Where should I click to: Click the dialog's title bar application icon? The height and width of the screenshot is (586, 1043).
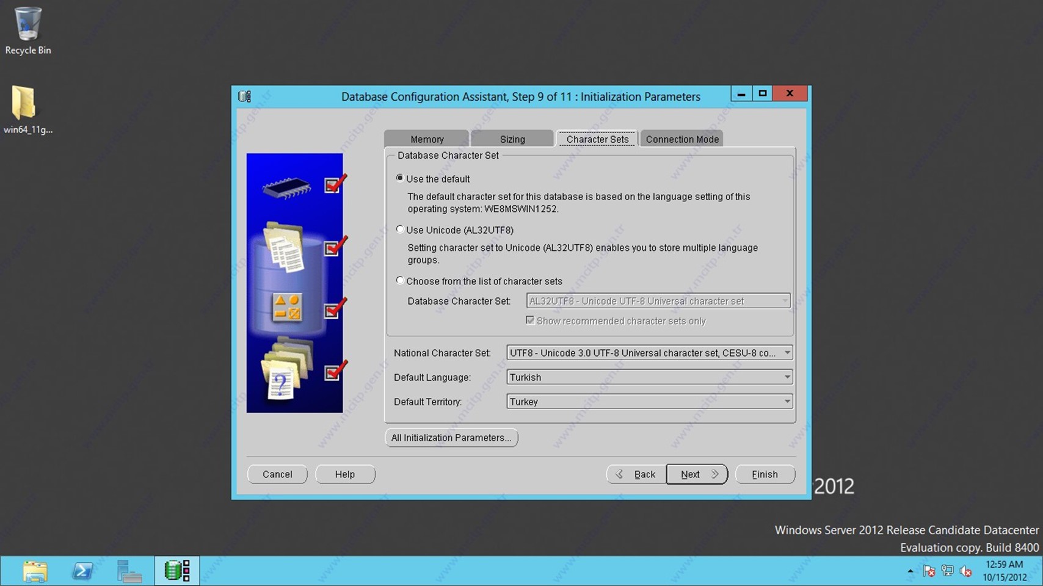(244, 96)
